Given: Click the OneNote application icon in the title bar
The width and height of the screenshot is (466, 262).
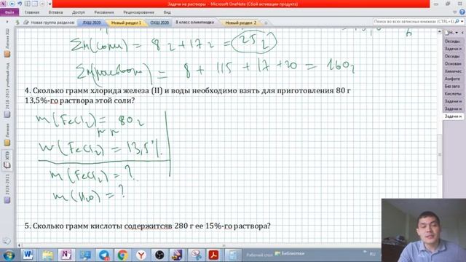Looking at the screenshot, I should pyautogui.click(x=3, y=4).
